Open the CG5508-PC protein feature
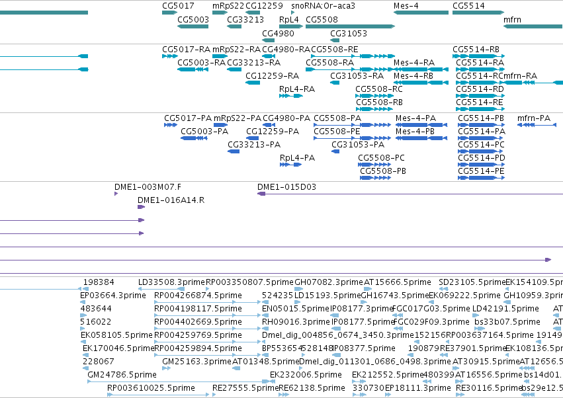The height and width of the screenshot is (398, 563). pyautogui.click(x=374, y=165)
